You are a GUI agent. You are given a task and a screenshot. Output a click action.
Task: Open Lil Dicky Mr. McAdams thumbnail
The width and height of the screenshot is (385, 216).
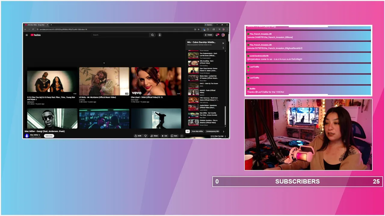coord(104,81)
